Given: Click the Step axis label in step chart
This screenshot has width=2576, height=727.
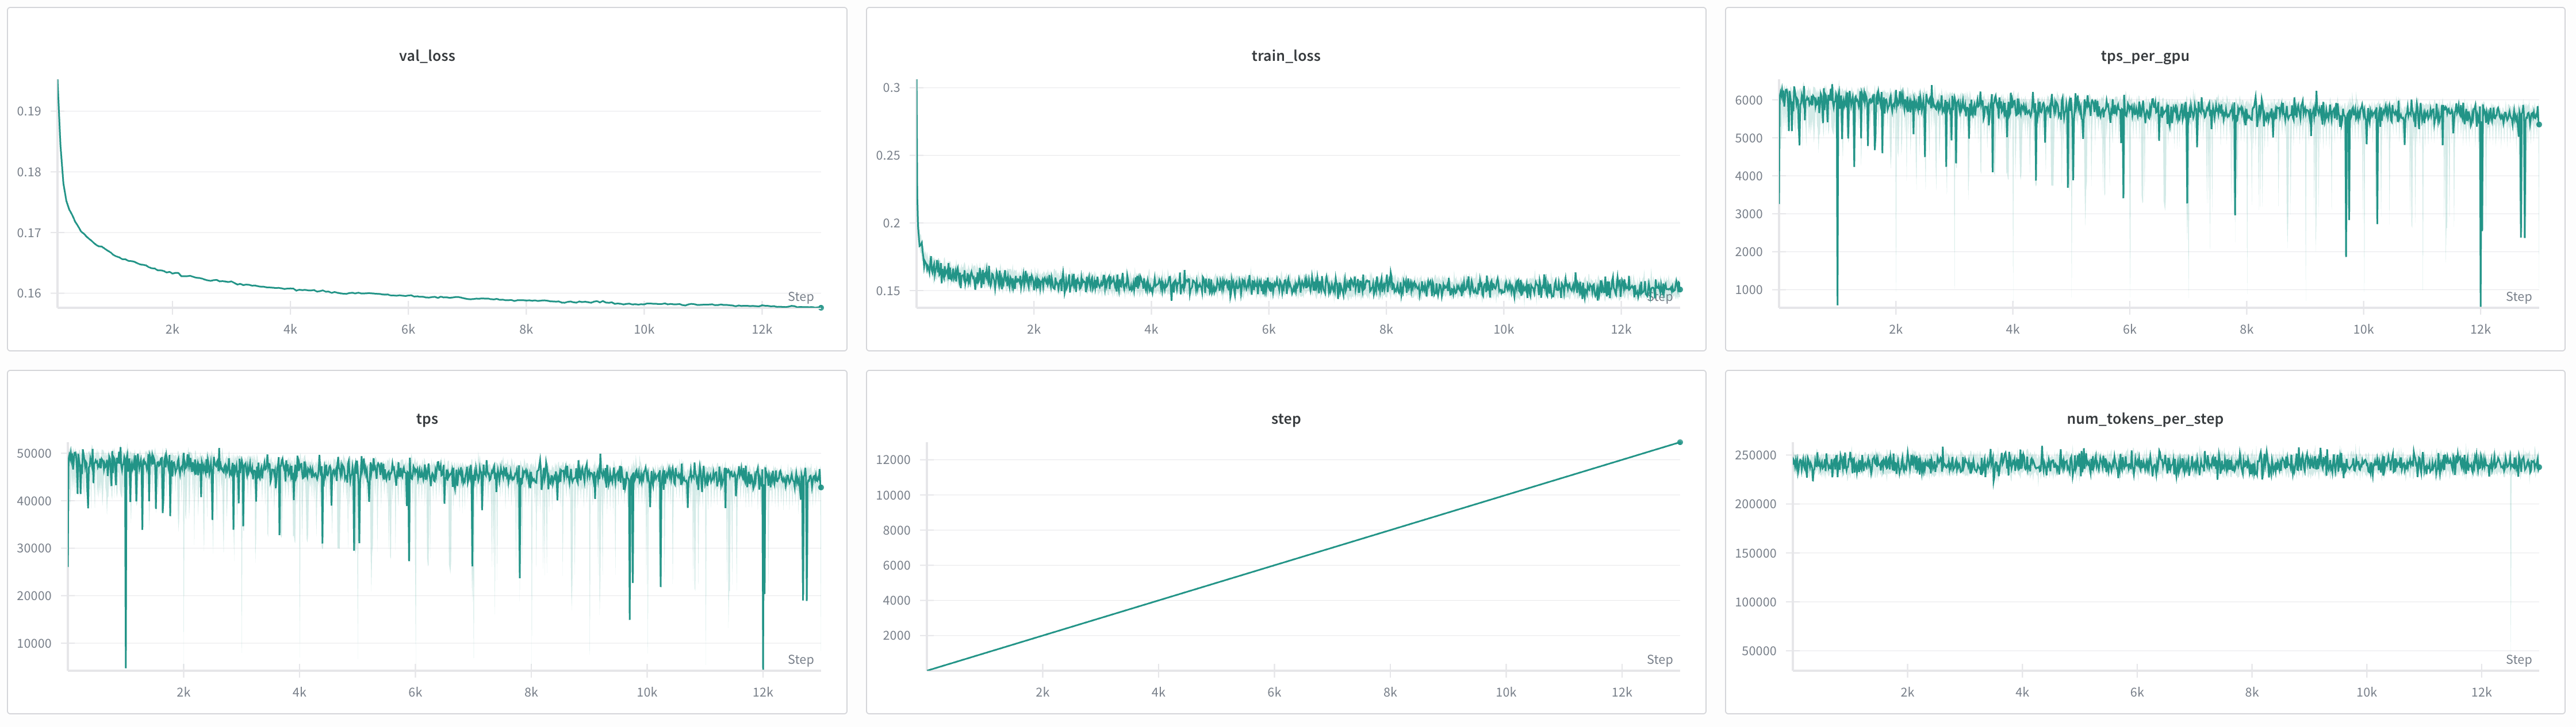Looking at the screenshot, I should [x=1659, y=659].
